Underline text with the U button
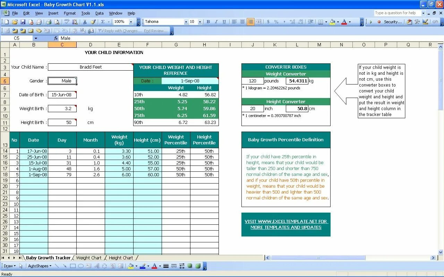Image resolution: width=444 pixels, height=277 pixels. [x=224, y=22]
